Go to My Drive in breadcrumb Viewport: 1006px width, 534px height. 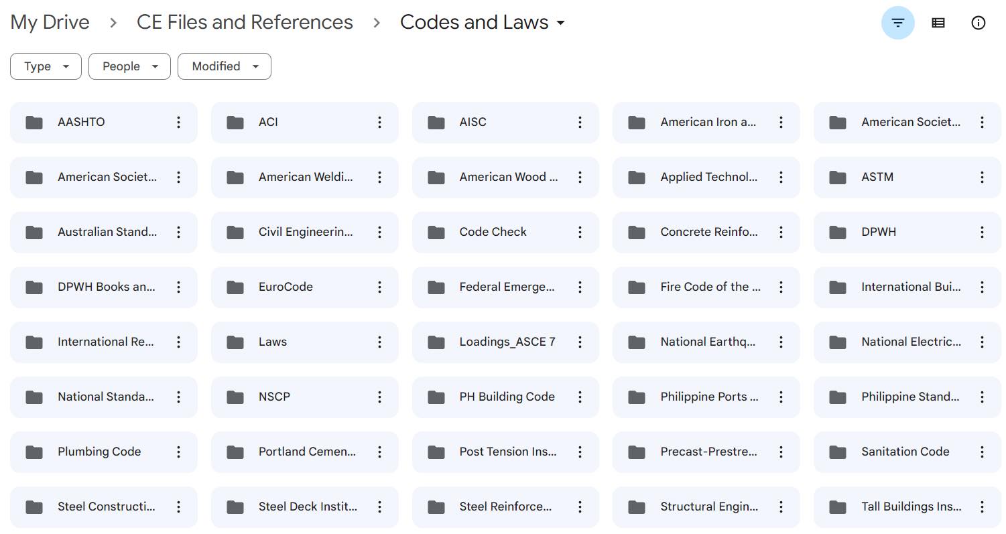pyautogui.click(x=50, y=22)
